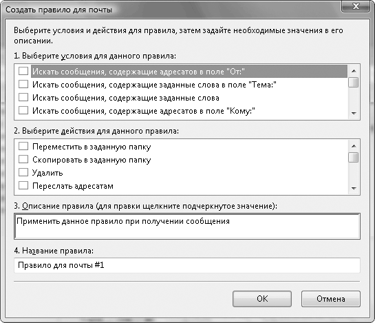Confirm the rule with OK
The image size is (375, 323).
tap(262, 299)
